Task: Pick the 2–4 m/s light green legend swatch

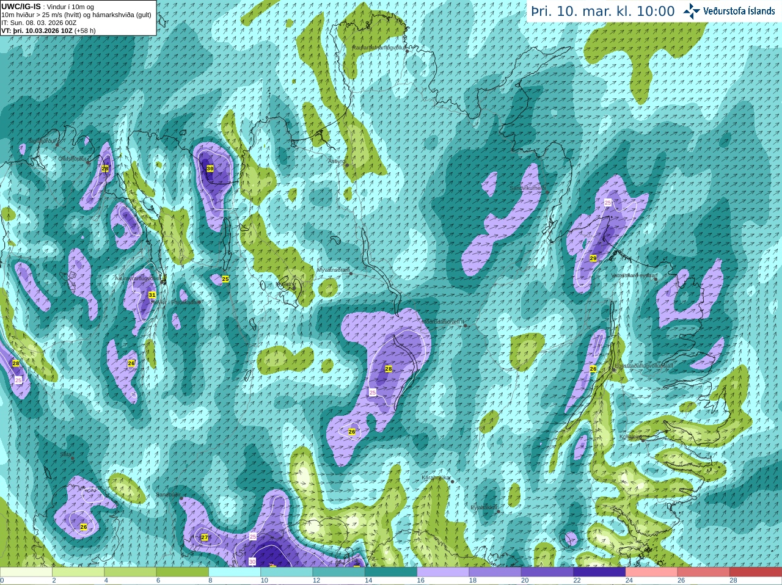Action: 78,572
